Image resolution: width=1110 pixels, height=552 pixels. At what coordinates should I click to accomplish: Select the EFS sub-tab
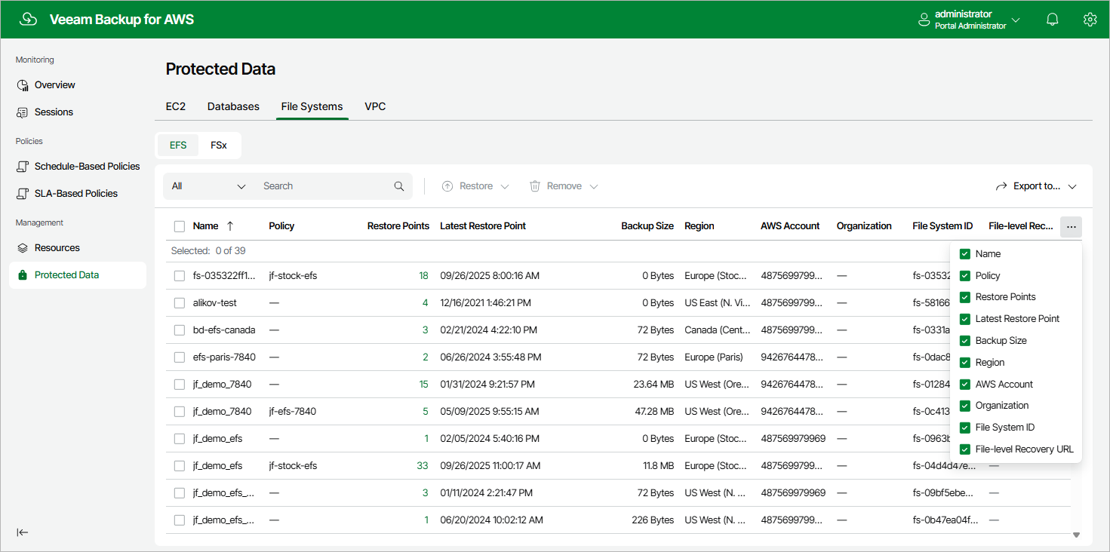(178, 145)
